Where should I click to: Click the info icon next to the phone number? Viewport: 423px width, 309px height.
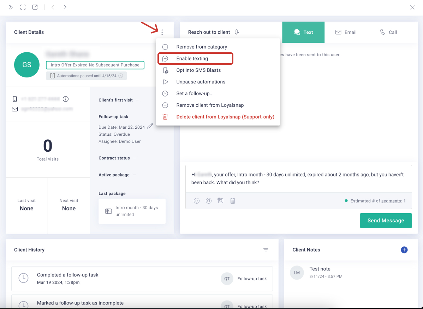[65, 99]
